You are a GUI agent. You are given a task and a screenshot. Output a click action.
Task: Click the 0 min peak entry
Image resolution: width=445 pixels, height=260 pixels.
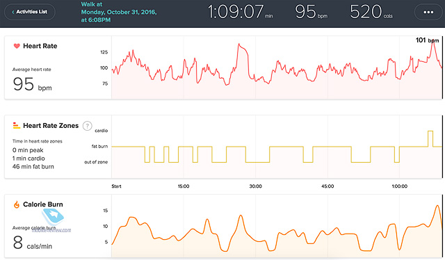28,150
